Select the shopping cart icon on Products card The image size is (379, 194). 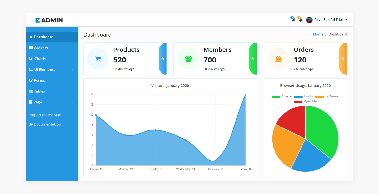98,59
